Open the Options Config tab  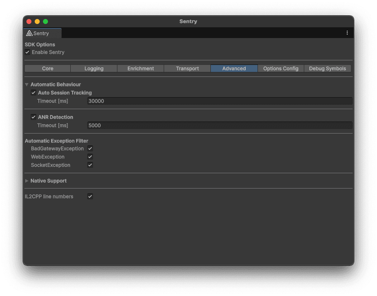point(281,68)
